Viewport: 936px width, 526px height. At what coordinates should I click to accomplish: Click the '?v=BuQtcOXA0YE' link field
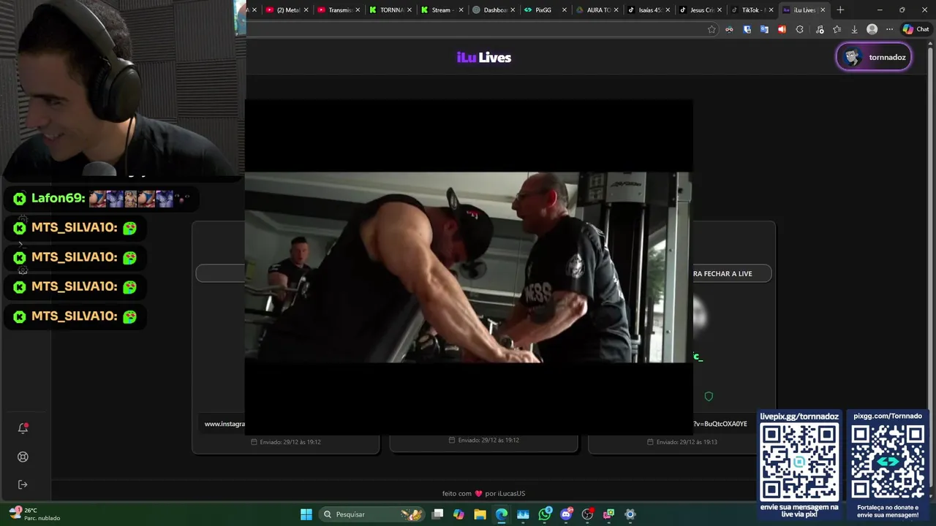coord(720,424)
